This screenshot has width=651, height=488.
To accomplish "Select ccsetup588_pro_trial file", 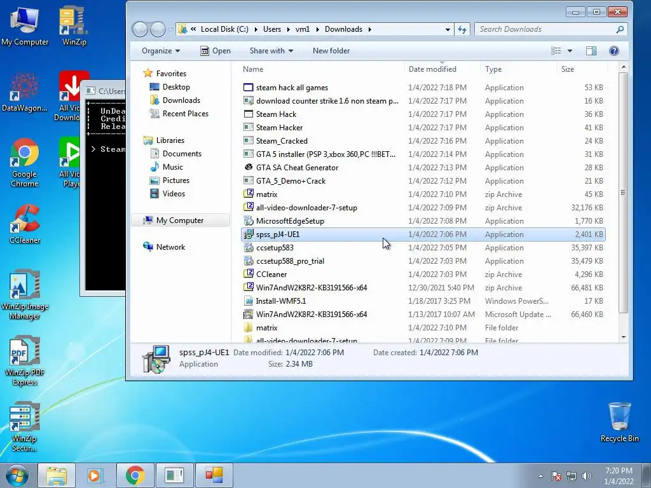I will [423, 261].
